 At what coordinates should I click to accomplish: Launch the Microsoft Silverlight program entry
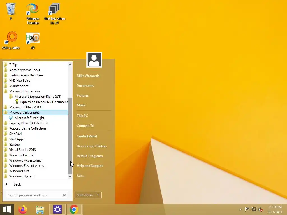[27, 118]
